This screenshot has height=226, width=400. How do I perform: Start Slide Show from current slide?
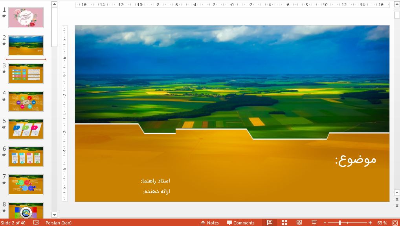tap(314, 222)
